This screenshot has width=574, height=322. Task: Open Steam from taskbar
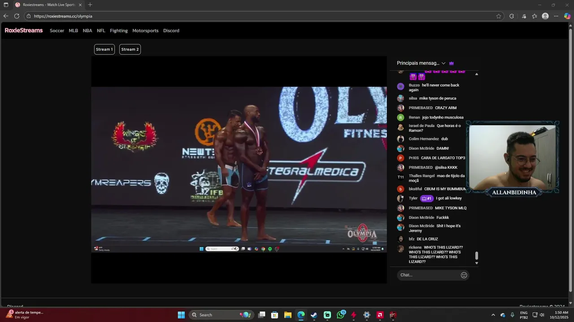click(314, 315)
